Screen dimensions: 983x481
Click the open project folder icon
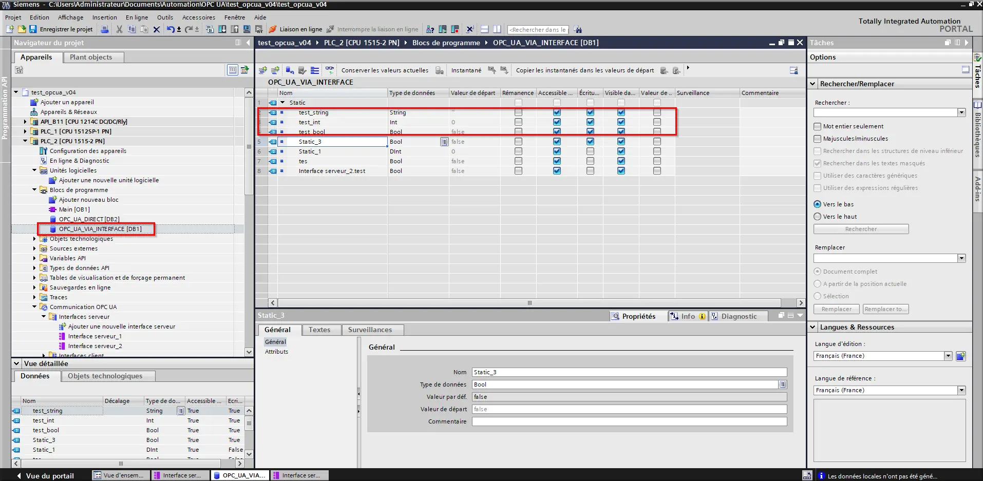(22, 29)
